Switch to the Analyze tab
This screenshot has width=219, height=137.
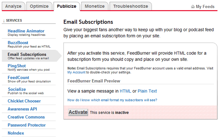coord(13,6)
